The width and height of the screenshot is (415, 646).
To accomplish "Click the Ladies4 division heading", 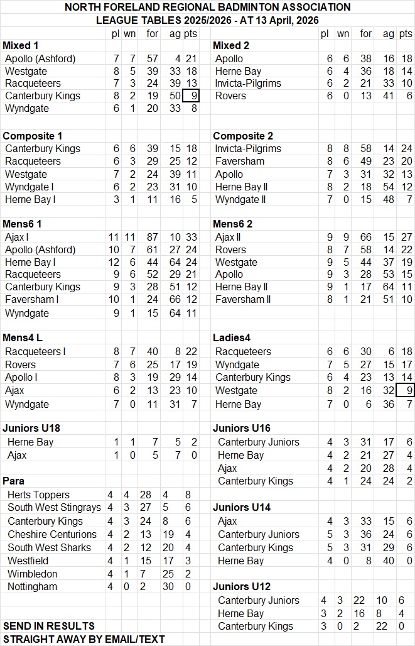I will [x=231, y=339].
